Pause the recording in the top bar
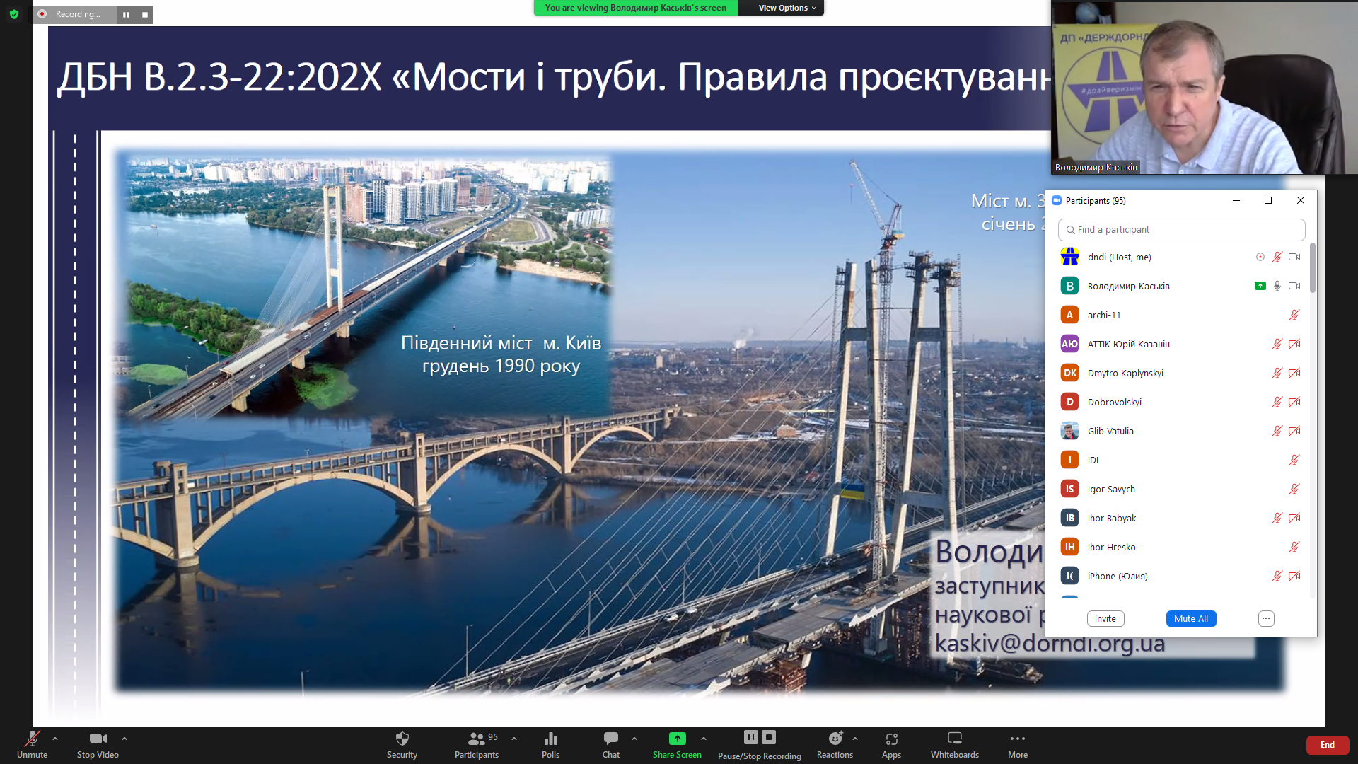 [x=126, y=14]
